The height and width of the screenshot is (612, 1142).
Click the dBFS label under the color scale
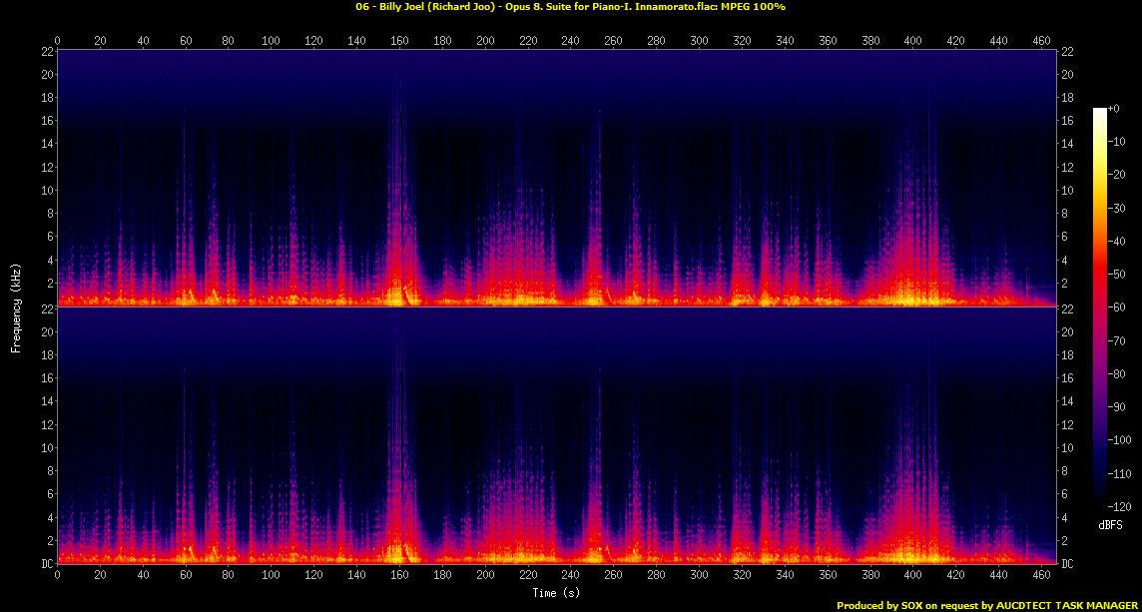pos(1112,524)
